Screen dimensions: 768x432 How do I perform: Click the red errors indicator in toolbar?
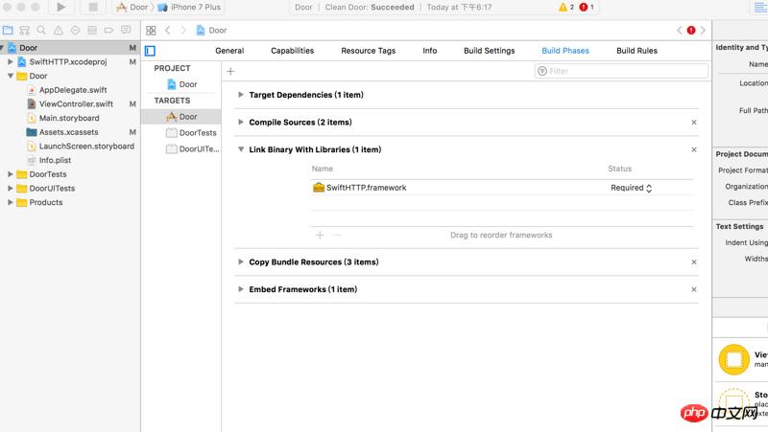[587, 7]
